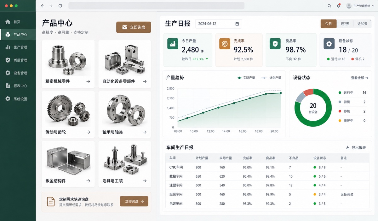
Task: Click 较昨日 +12.3% text
Action: click(195, 59)
